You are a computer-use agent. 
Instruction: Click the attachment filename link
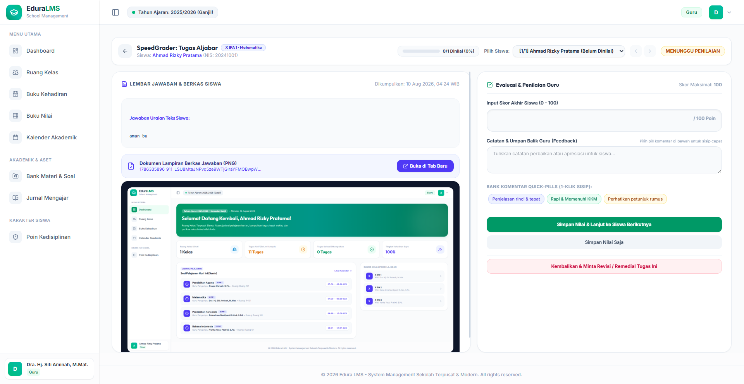coord(200,169)
